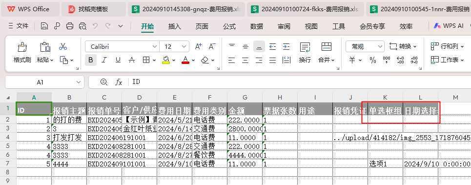Toggle Italic formatting
Viewport: 471px width, 185px height.
pyautogui.click(x=104, y=60)
